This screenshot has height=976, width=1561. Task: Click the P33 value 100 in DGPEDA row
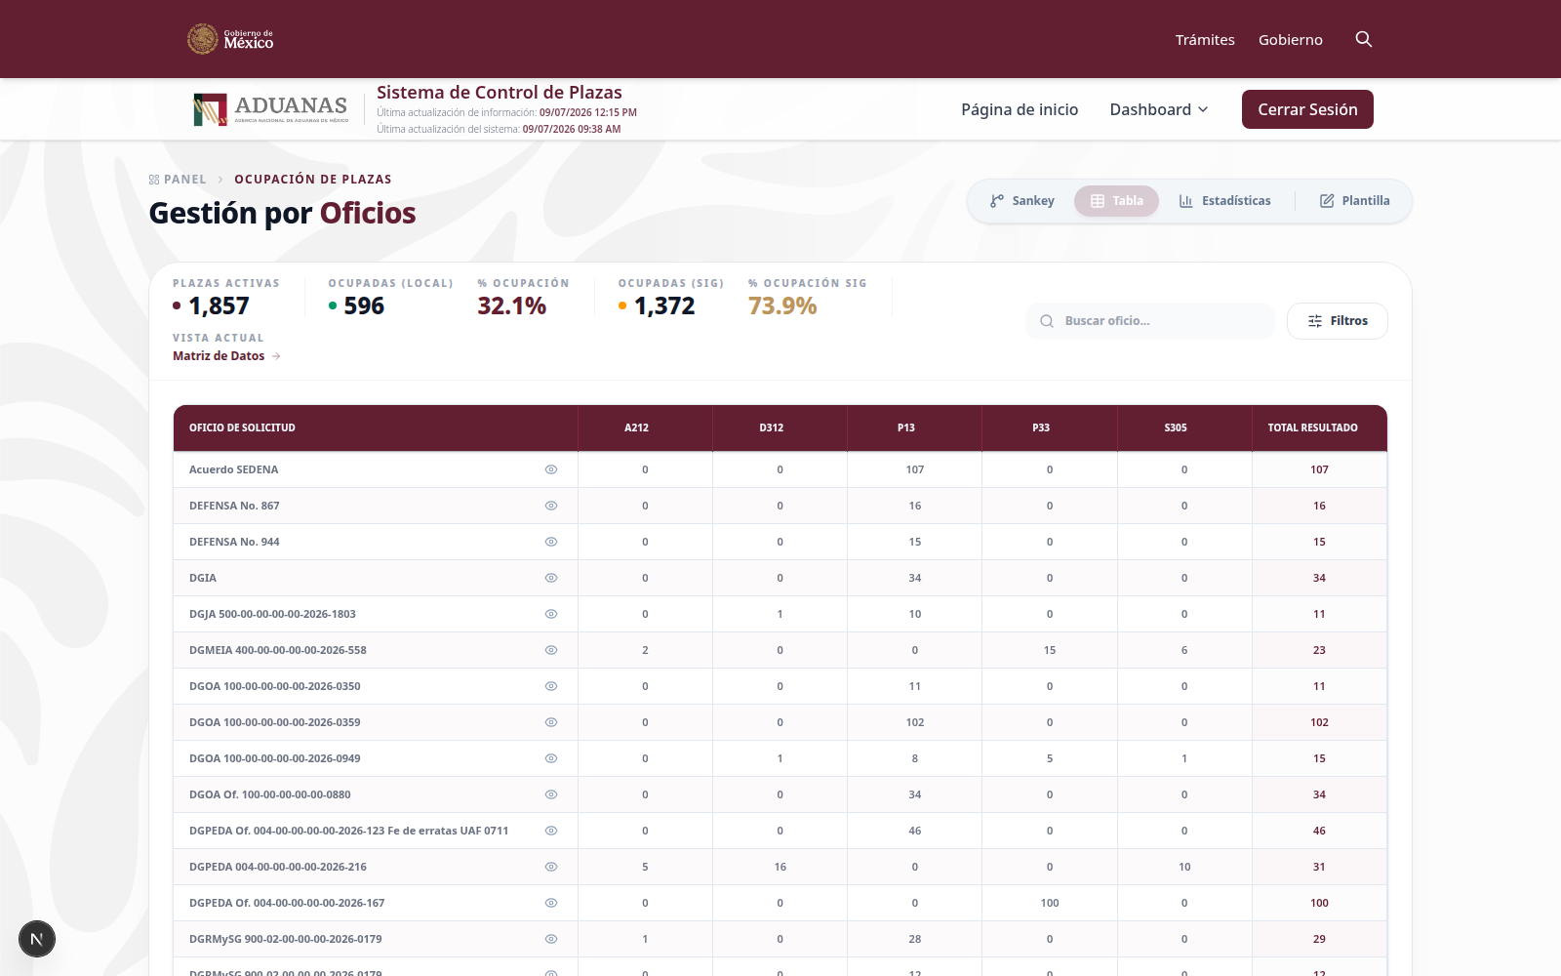click(x=1050, y=903)
